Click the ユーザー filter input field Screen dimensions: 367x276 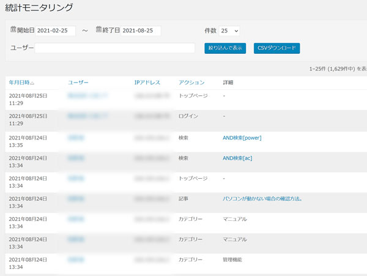tap(115, 48)
